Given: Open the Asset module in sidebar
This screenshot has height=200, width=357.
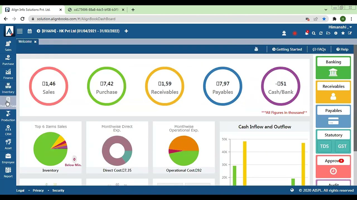Looking at the screenshot, I should pyautogui.click(x=8, y=144).
